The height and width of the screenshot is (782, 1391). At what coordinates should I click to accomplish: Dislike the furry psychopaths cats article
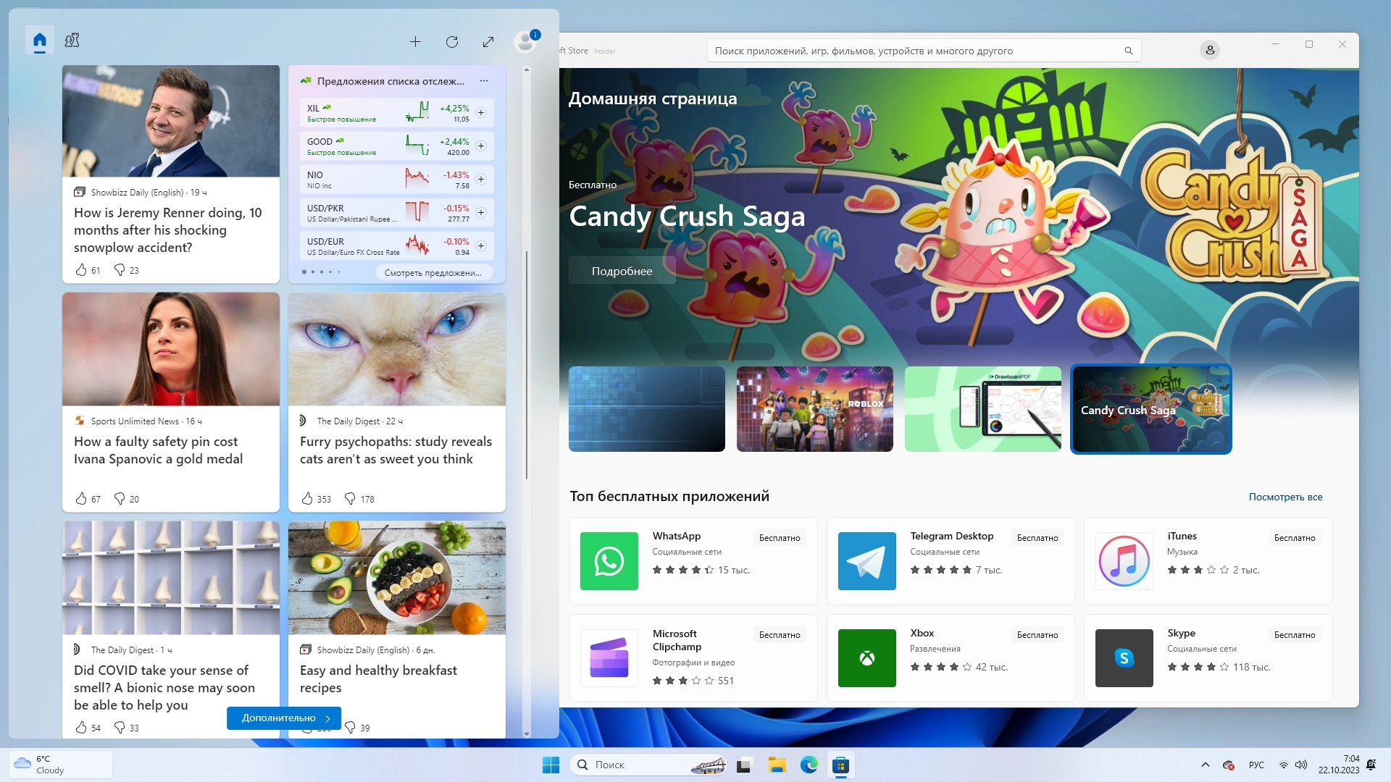350,499
